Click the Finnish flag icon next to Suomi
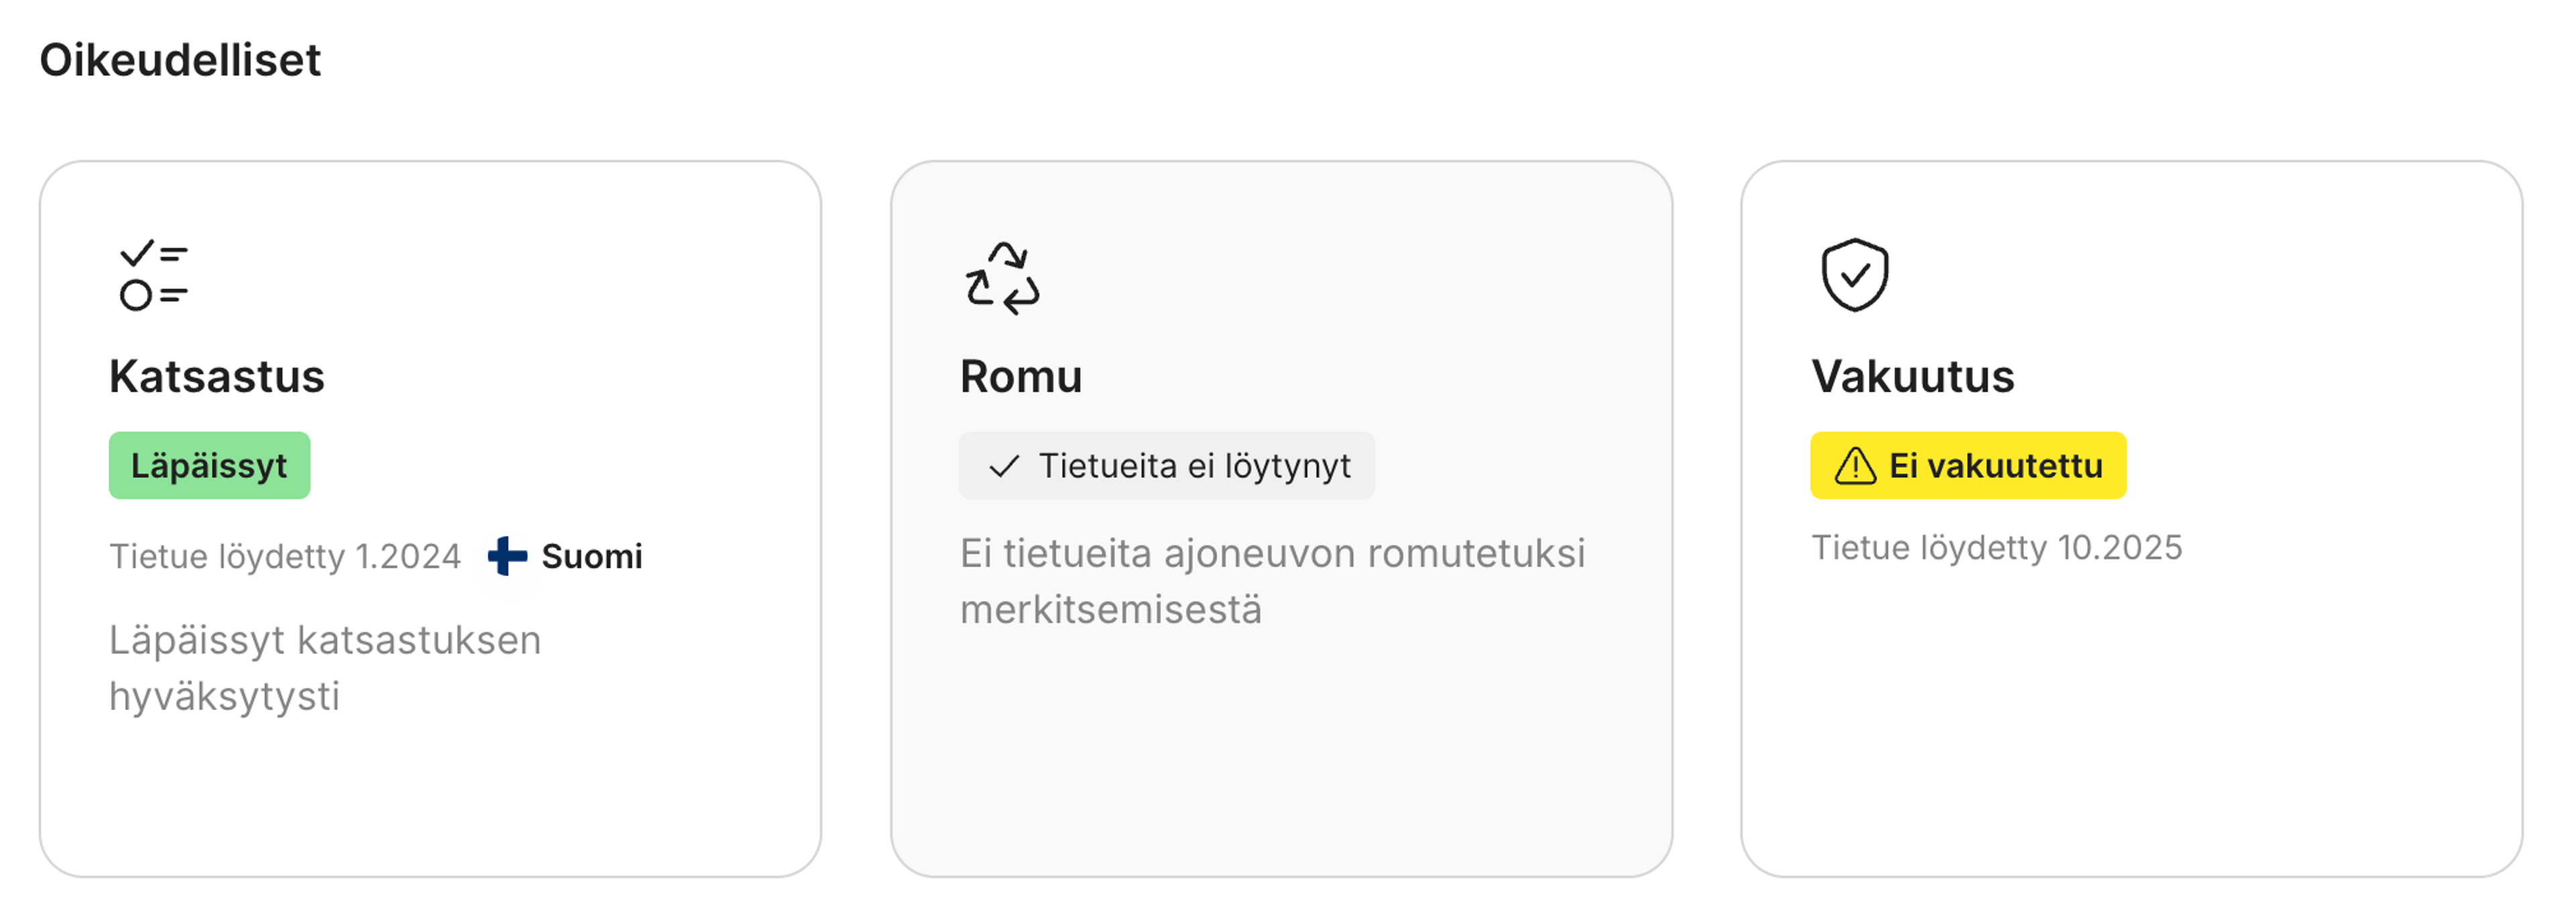 [x=508, y=556]
